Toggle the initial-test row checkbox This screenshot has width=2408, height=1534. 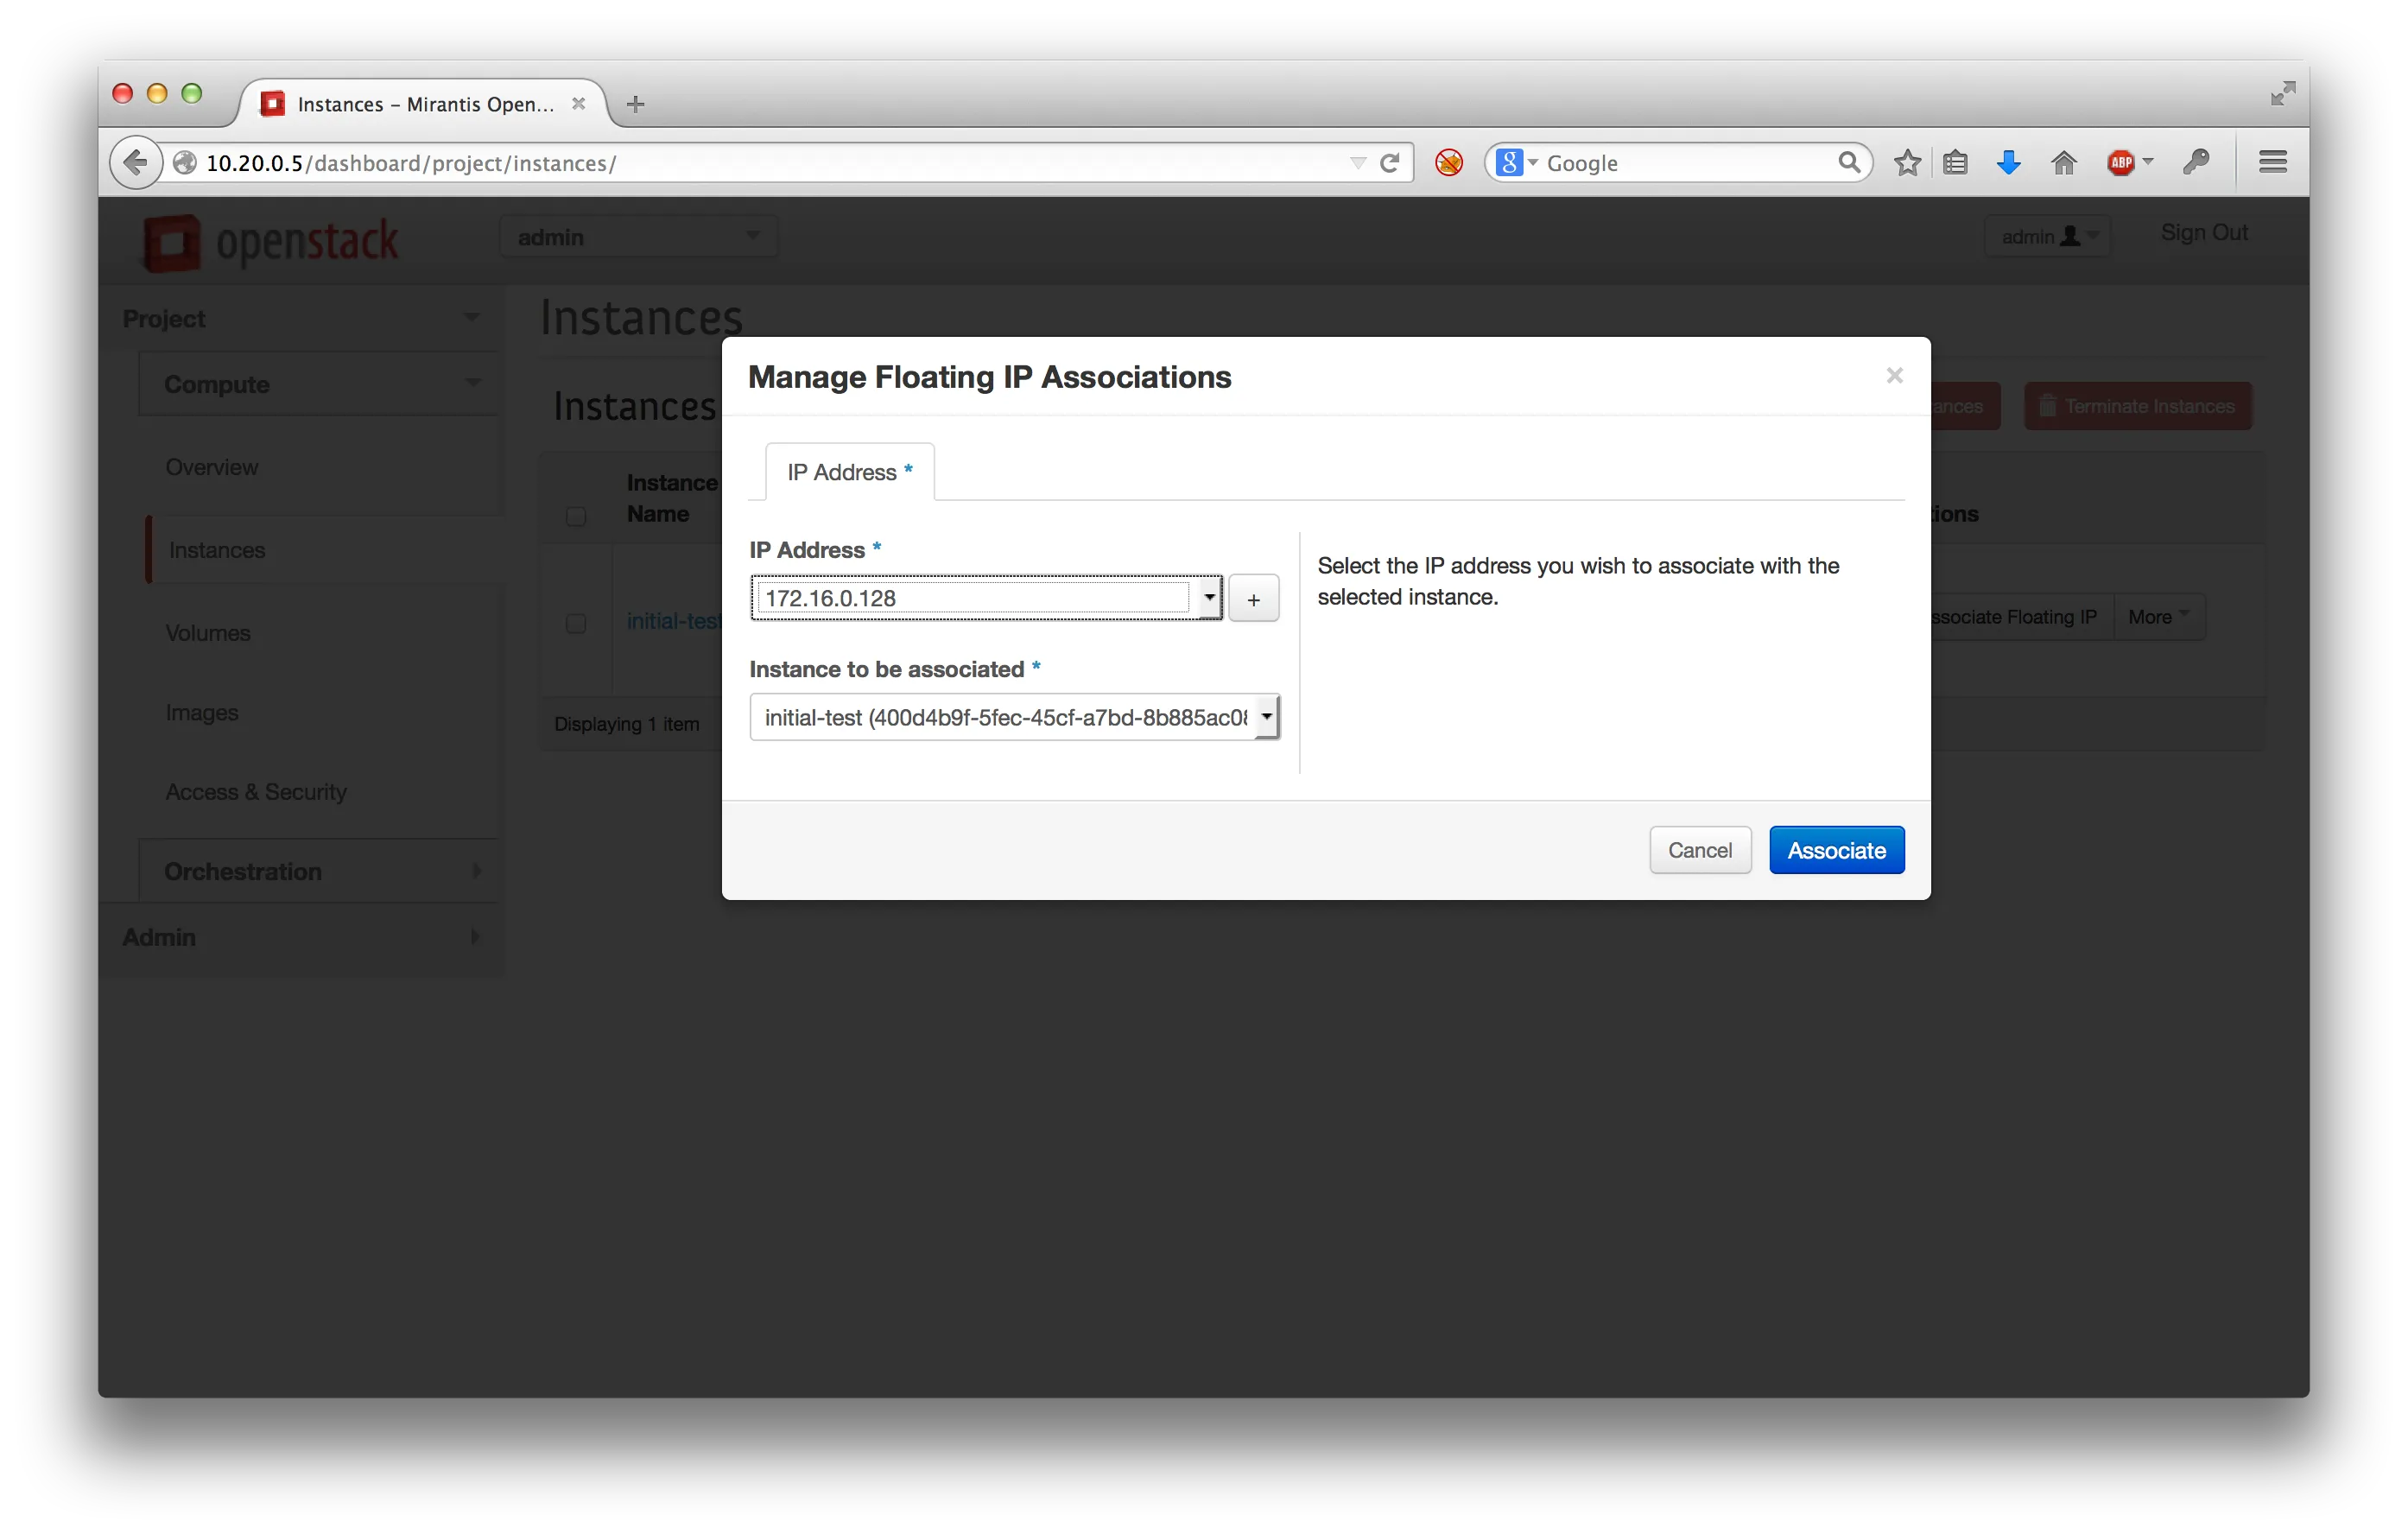coord(576,623)
